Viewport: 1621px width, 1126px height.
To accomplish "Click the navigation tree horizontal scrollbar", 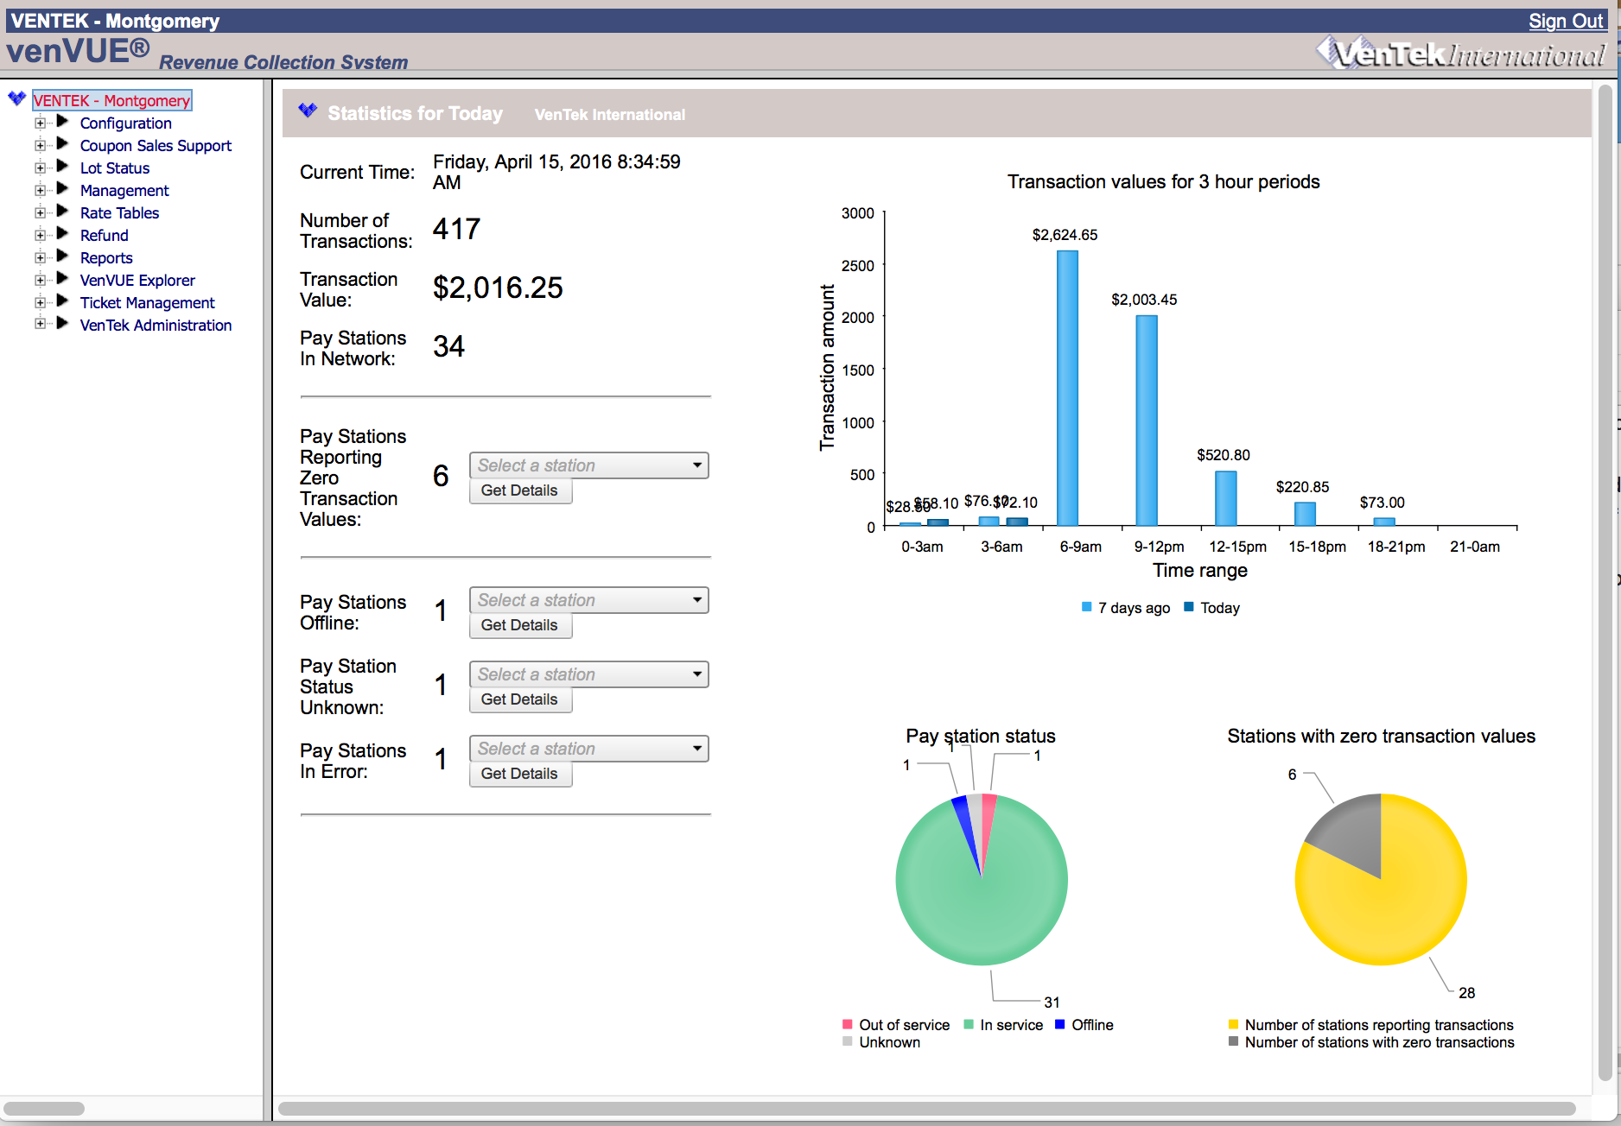I will (44, 1109).
